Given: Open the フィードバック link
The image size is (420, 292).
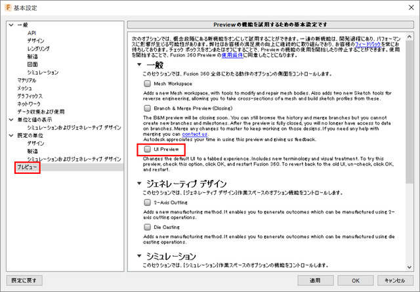Looking at the screenshot, I should click(367, 44).
